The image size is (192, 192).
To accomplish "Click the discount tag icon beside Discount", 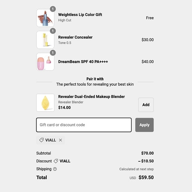I will pyautogui.click(x=56, y=161).
